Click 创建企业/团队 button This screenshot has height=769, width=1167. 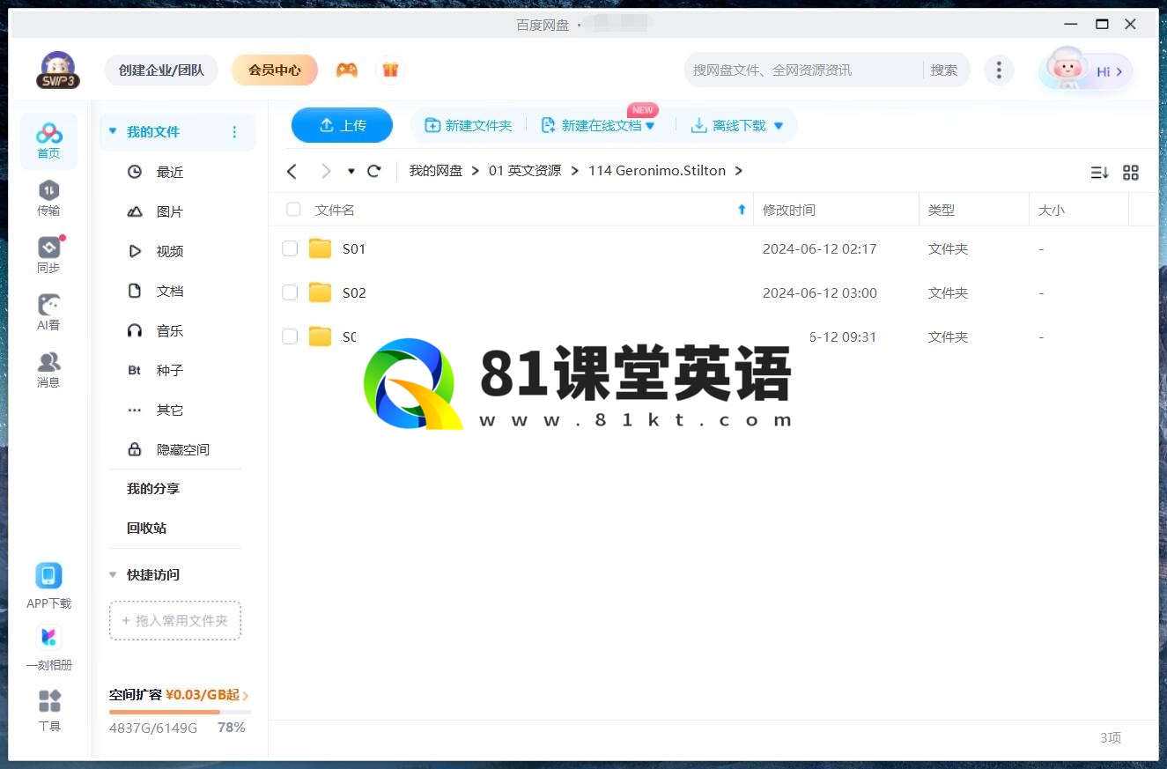click(161, 70)
